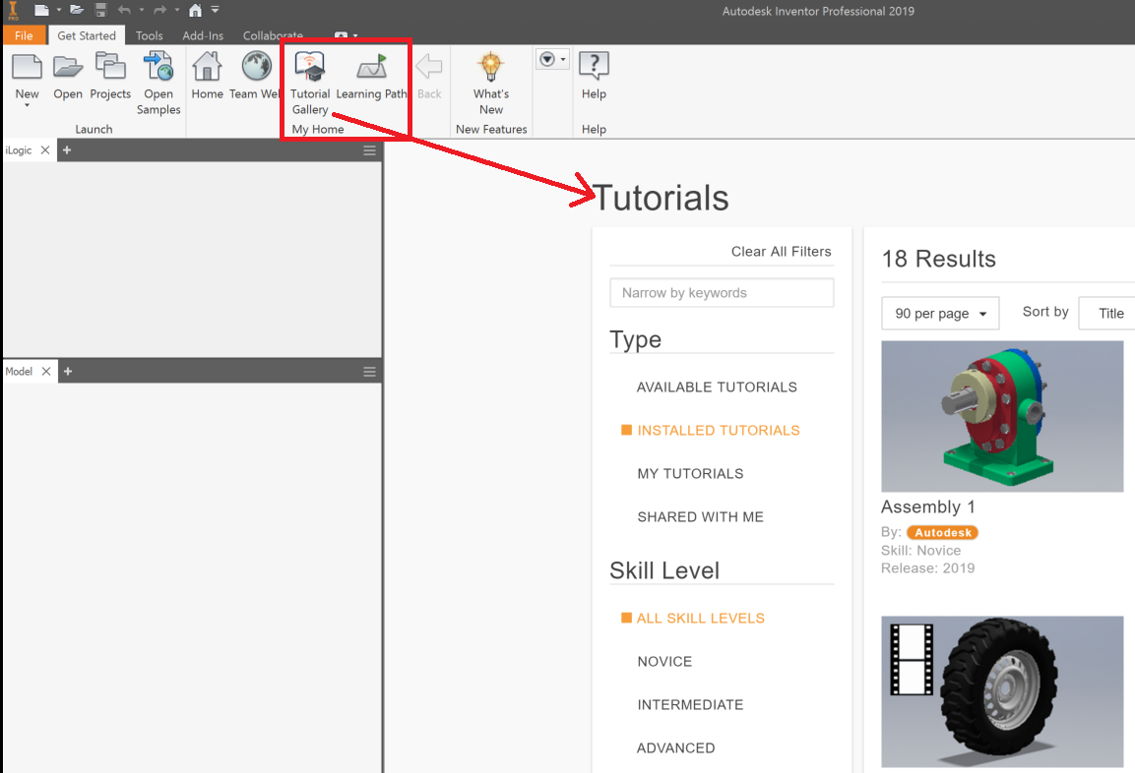Expand the New button dropdown arrow
The width and height of the screenshot is (1135, 773).
pos(27,105)
